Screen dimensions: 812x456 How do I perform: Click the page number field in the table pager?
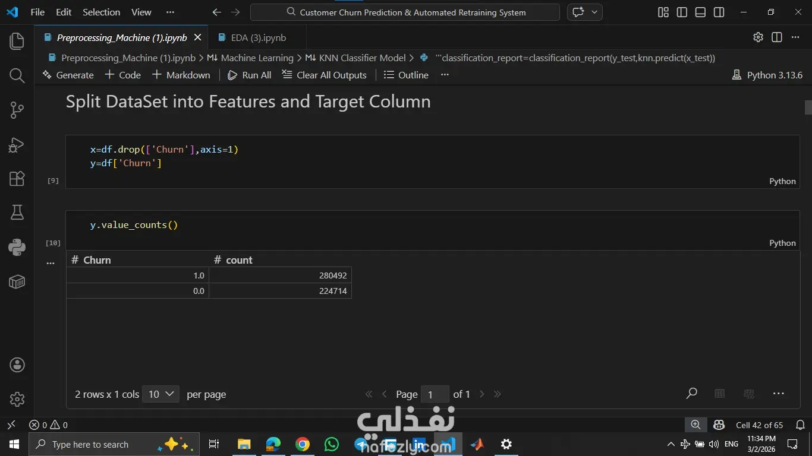tap(435, 394)
